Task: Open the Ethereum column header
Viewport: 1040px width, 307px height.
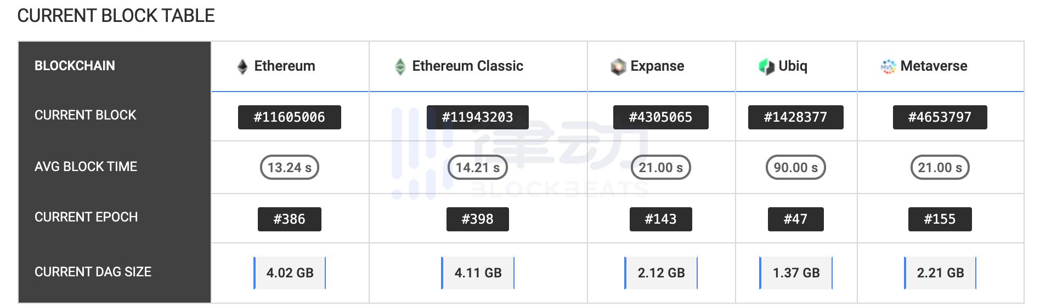Action: coord(285,66)
